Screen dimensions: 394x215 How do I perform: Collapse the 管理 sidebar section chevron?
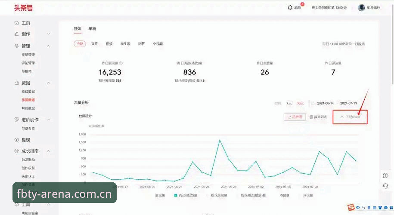click(49, 46)
